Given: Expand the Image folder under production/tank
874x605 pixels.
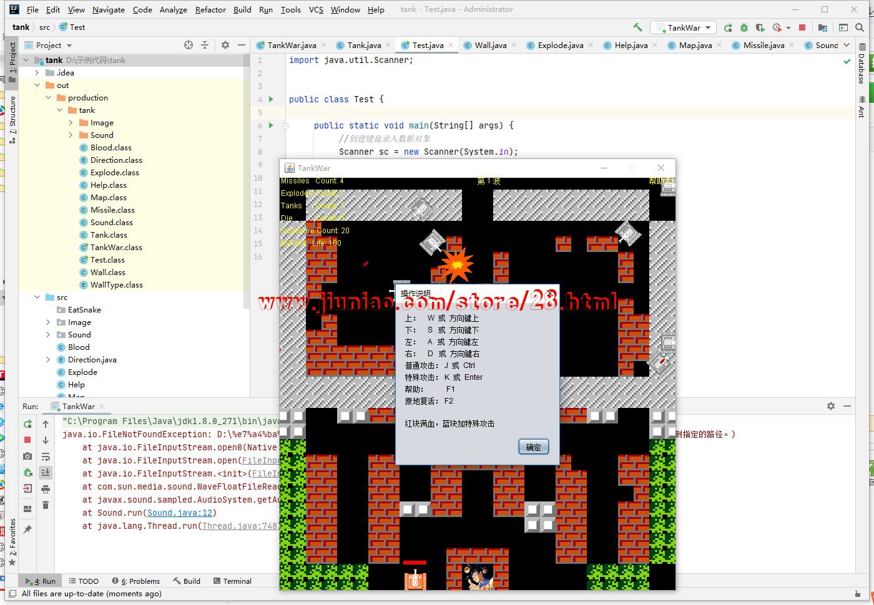Looking at the screenshot, I should coord(71,123).
